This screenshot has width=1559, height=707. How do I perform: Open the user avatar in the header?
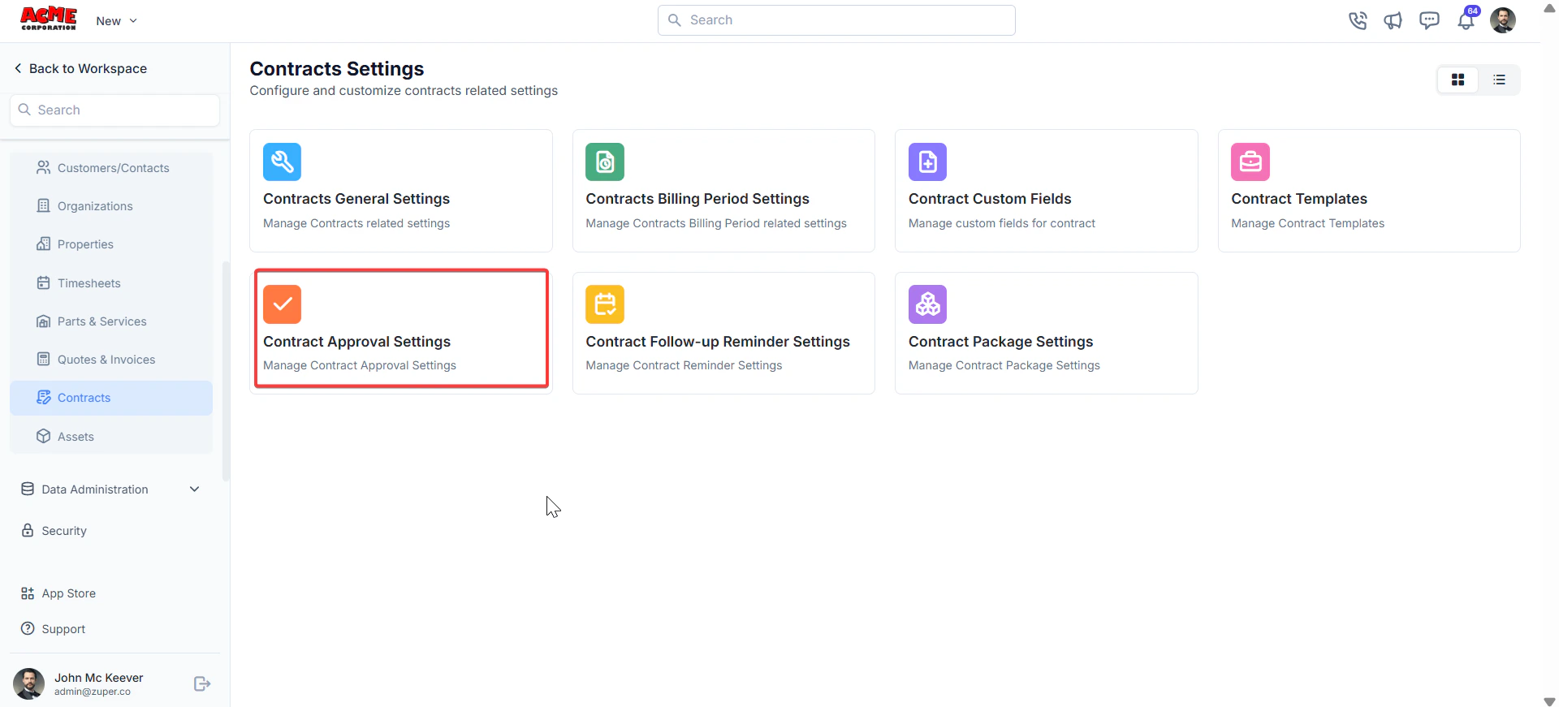coord(1503,20)
